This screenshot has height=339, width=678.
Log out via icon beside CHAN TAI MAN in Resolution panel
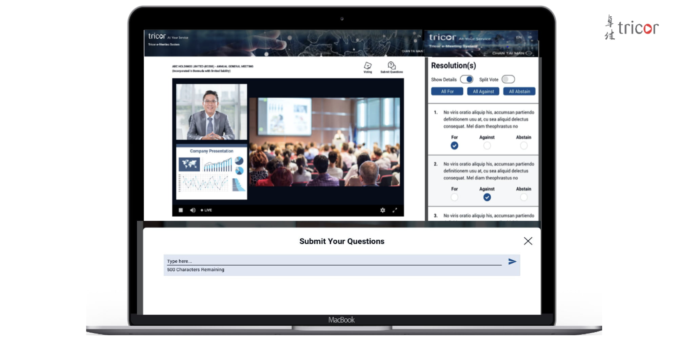529,53
